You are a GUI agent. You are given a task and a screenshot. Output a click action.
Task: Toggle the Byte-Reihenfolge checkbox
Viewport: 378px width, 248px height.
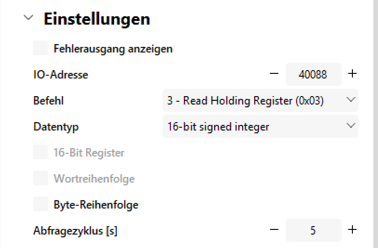(x=40, y=204)
